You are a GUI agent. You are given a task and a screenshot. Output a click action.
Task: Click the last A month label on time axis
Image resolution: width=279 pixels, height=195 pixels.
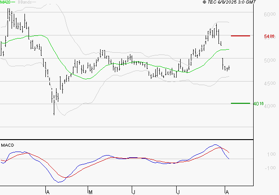tap(227, 192)
